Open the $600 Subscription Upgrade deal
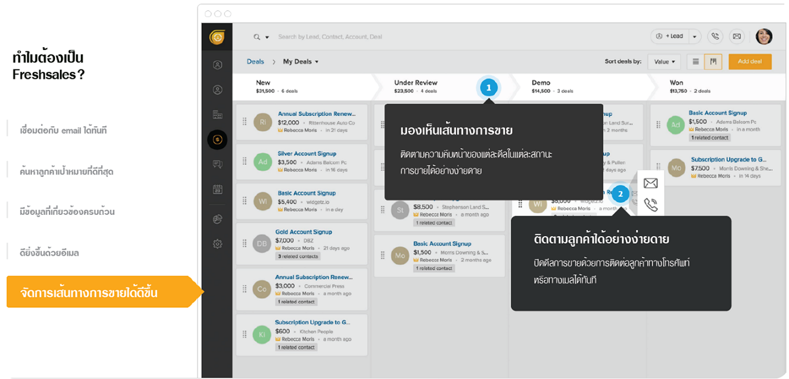 [313, 323]
